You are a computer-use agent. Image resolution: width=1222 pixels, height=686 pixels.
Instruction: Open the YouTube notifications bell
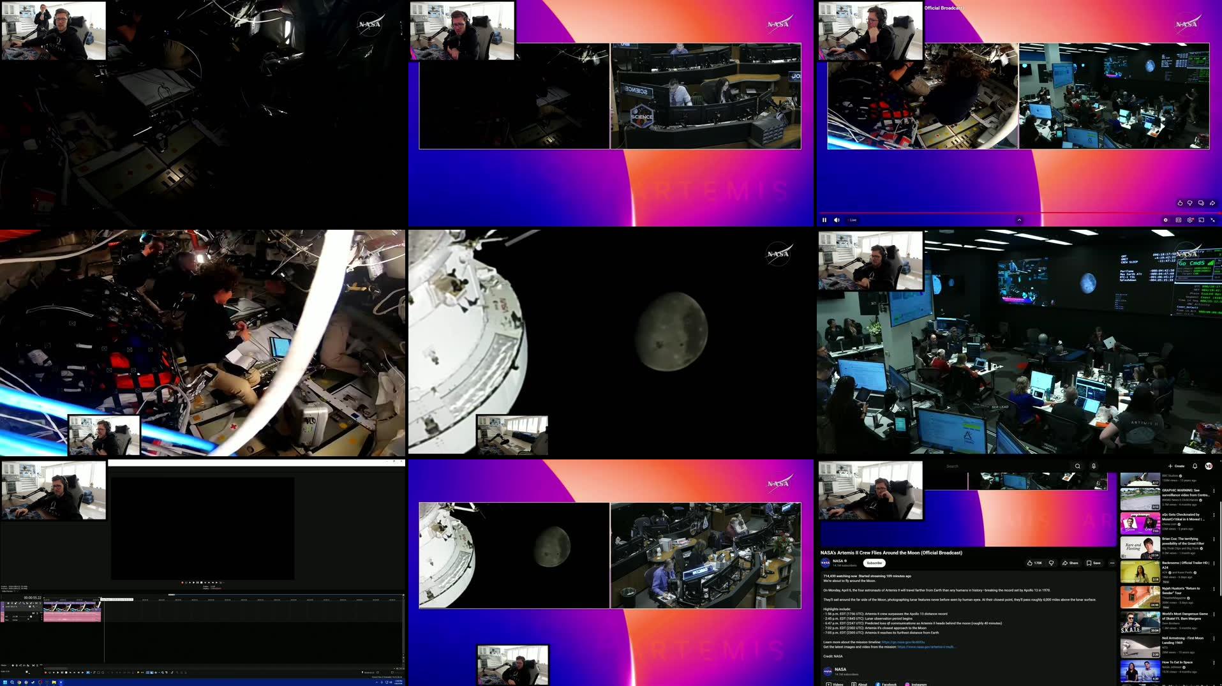point(1195,466)
